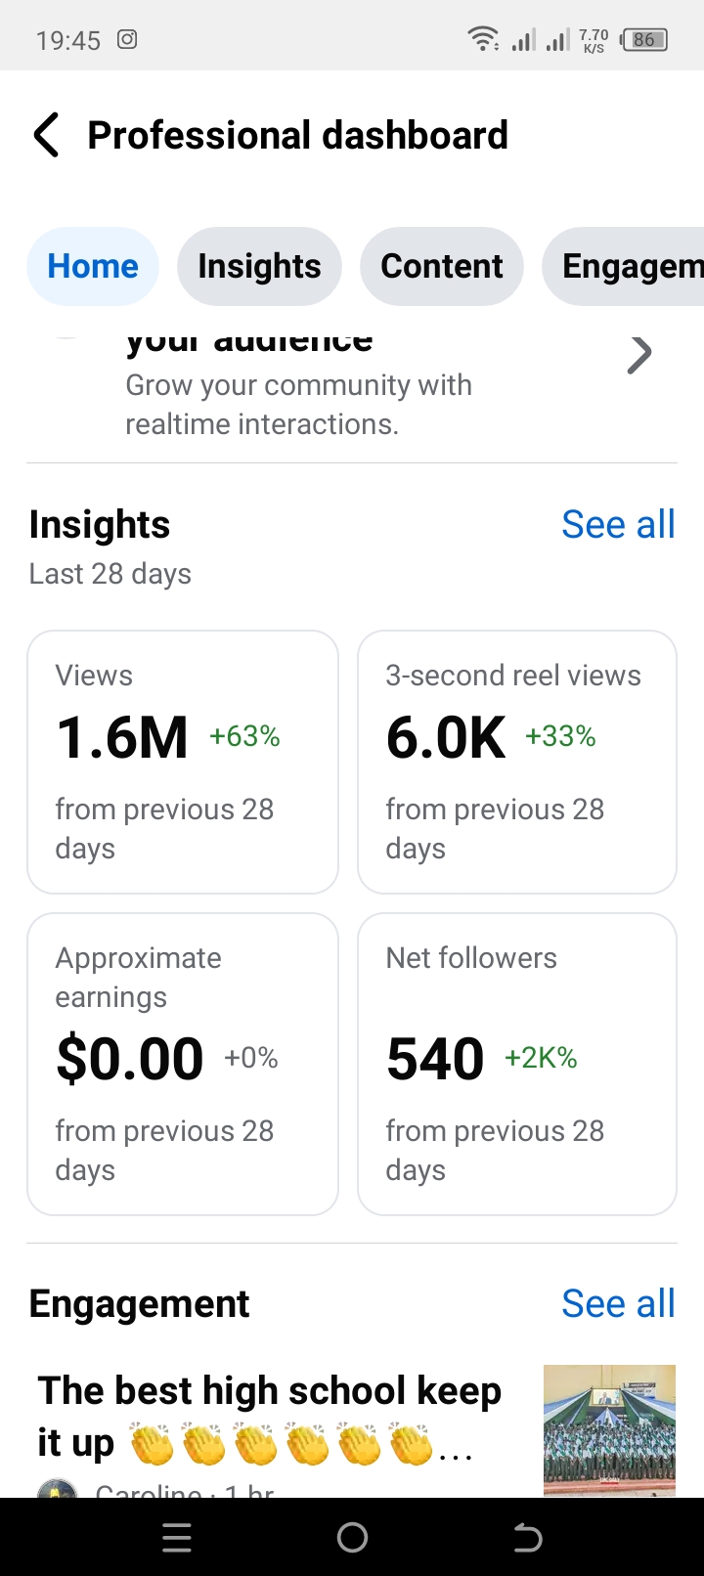The height and width of the screenshot is (1576, 704).
Task: Open the 3-second reel views card
Action: tap(517, 762)
